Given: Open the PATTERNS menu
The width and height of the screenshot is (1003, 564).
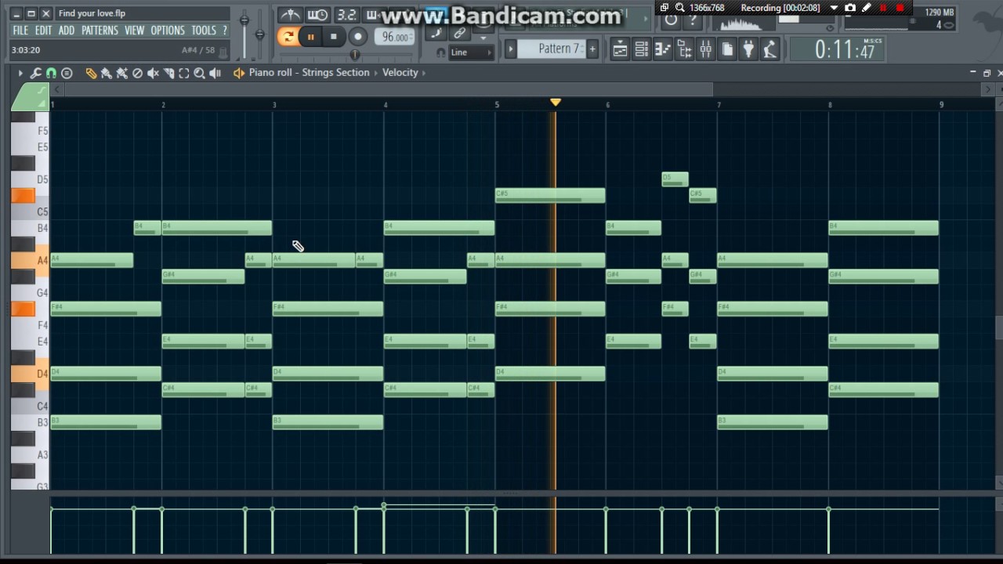Looking at the screenshot, I should click(100, 31).
